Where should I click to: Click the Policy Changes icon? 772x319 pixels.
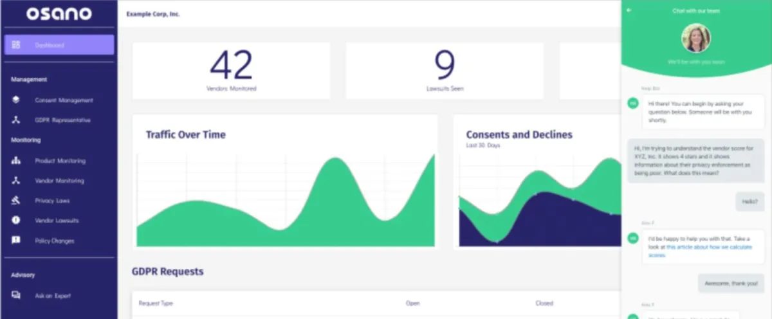pos(16,241)
